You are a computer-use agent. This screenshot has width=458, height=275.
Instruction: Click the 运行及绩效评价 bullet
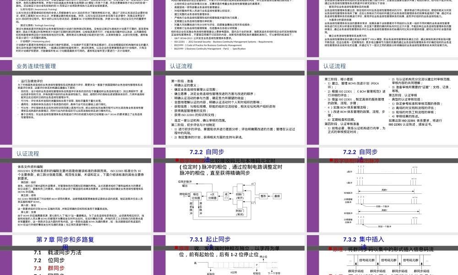pyautogui.click(x=31, y=81)
